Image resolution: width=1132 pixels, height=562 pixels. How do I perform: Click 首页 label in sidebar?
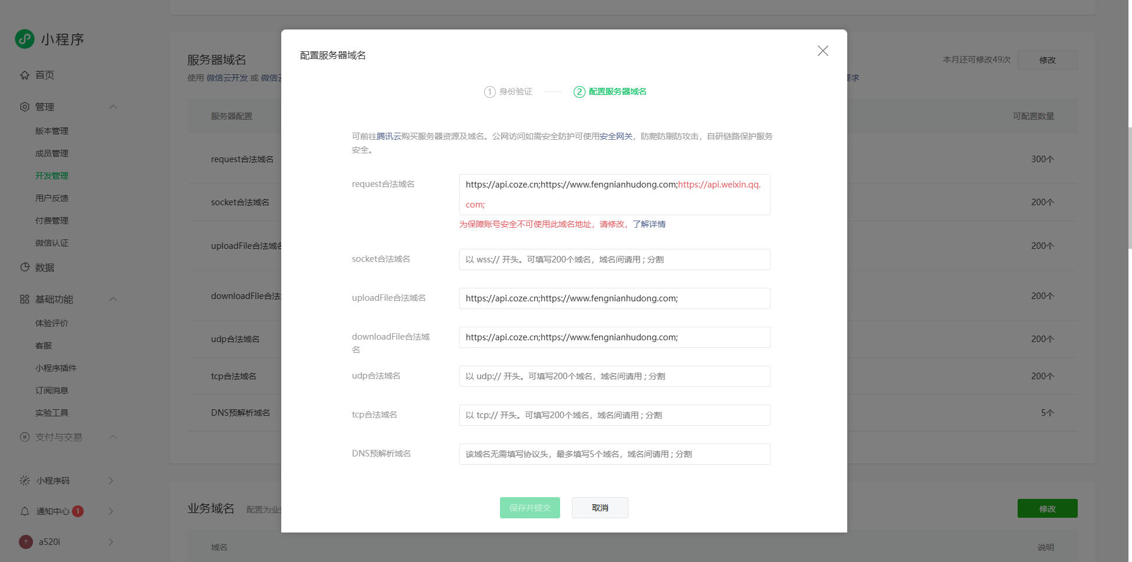pos(45,75)
